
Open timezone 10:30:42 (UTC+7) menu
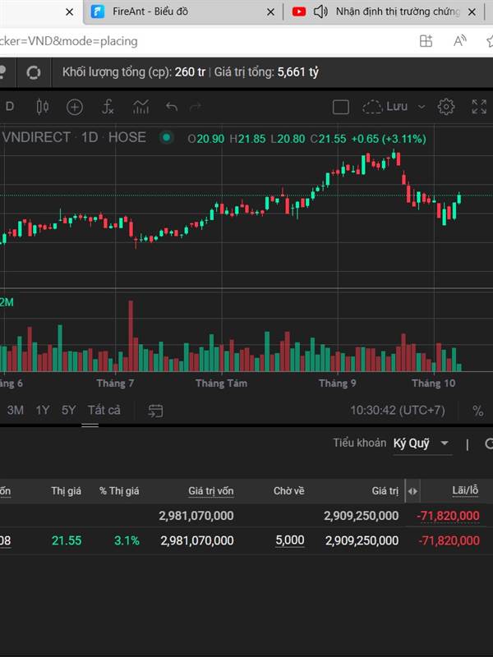(398, 410)
